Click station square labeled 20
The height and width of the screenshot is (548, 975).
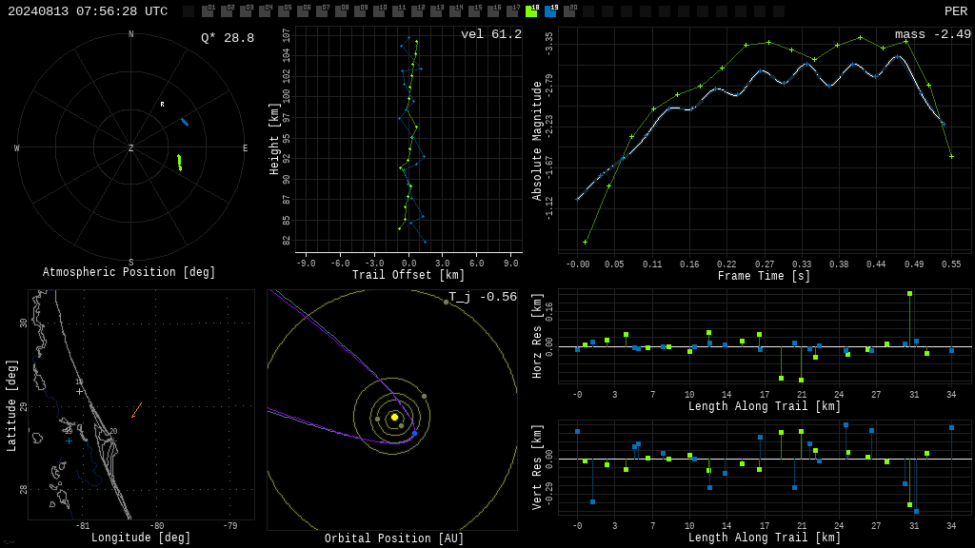click(x=569, y=11)
